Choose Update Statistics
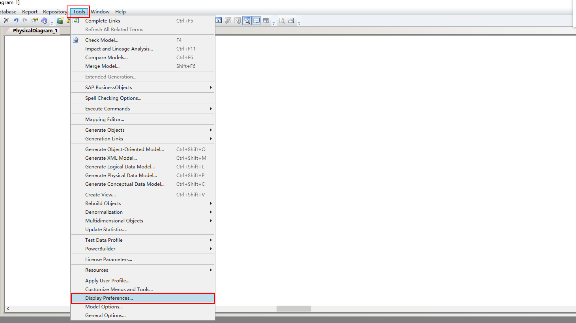Viewport: 576px width, 323px height. (143, 230)
